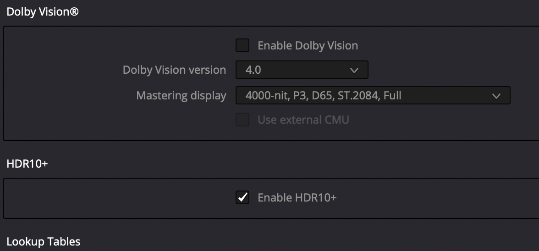Click the "Dolby Vision version" field label
The height and width of the screenshot is (251, 539).
174,70
